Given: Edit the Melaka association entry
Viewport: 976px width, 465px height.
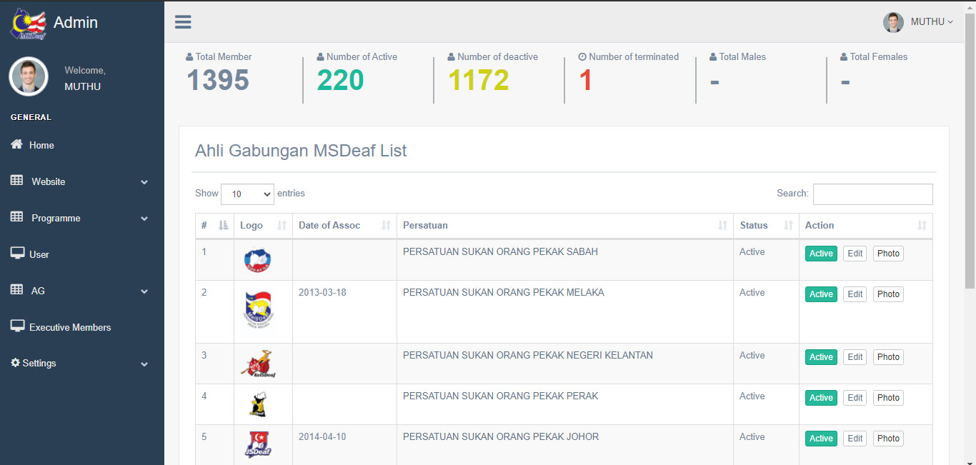Looking at the screenshot, I should (855, 294).
